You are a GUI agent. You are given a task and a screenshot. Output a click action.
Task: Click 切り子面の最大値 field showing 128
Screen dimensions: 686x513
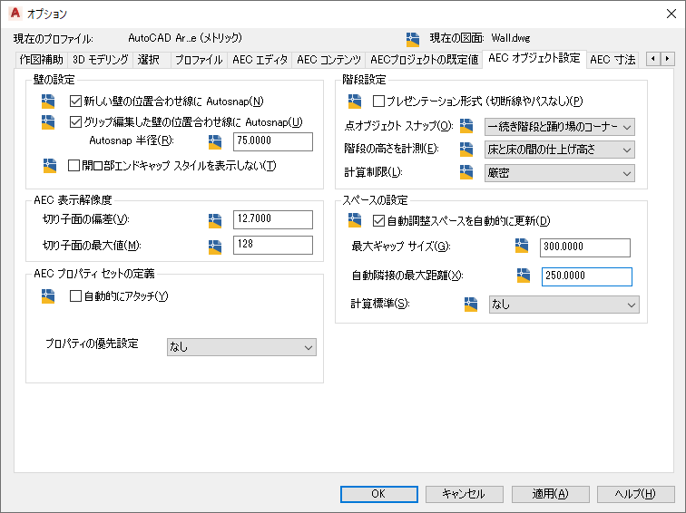tap(273, 245)
